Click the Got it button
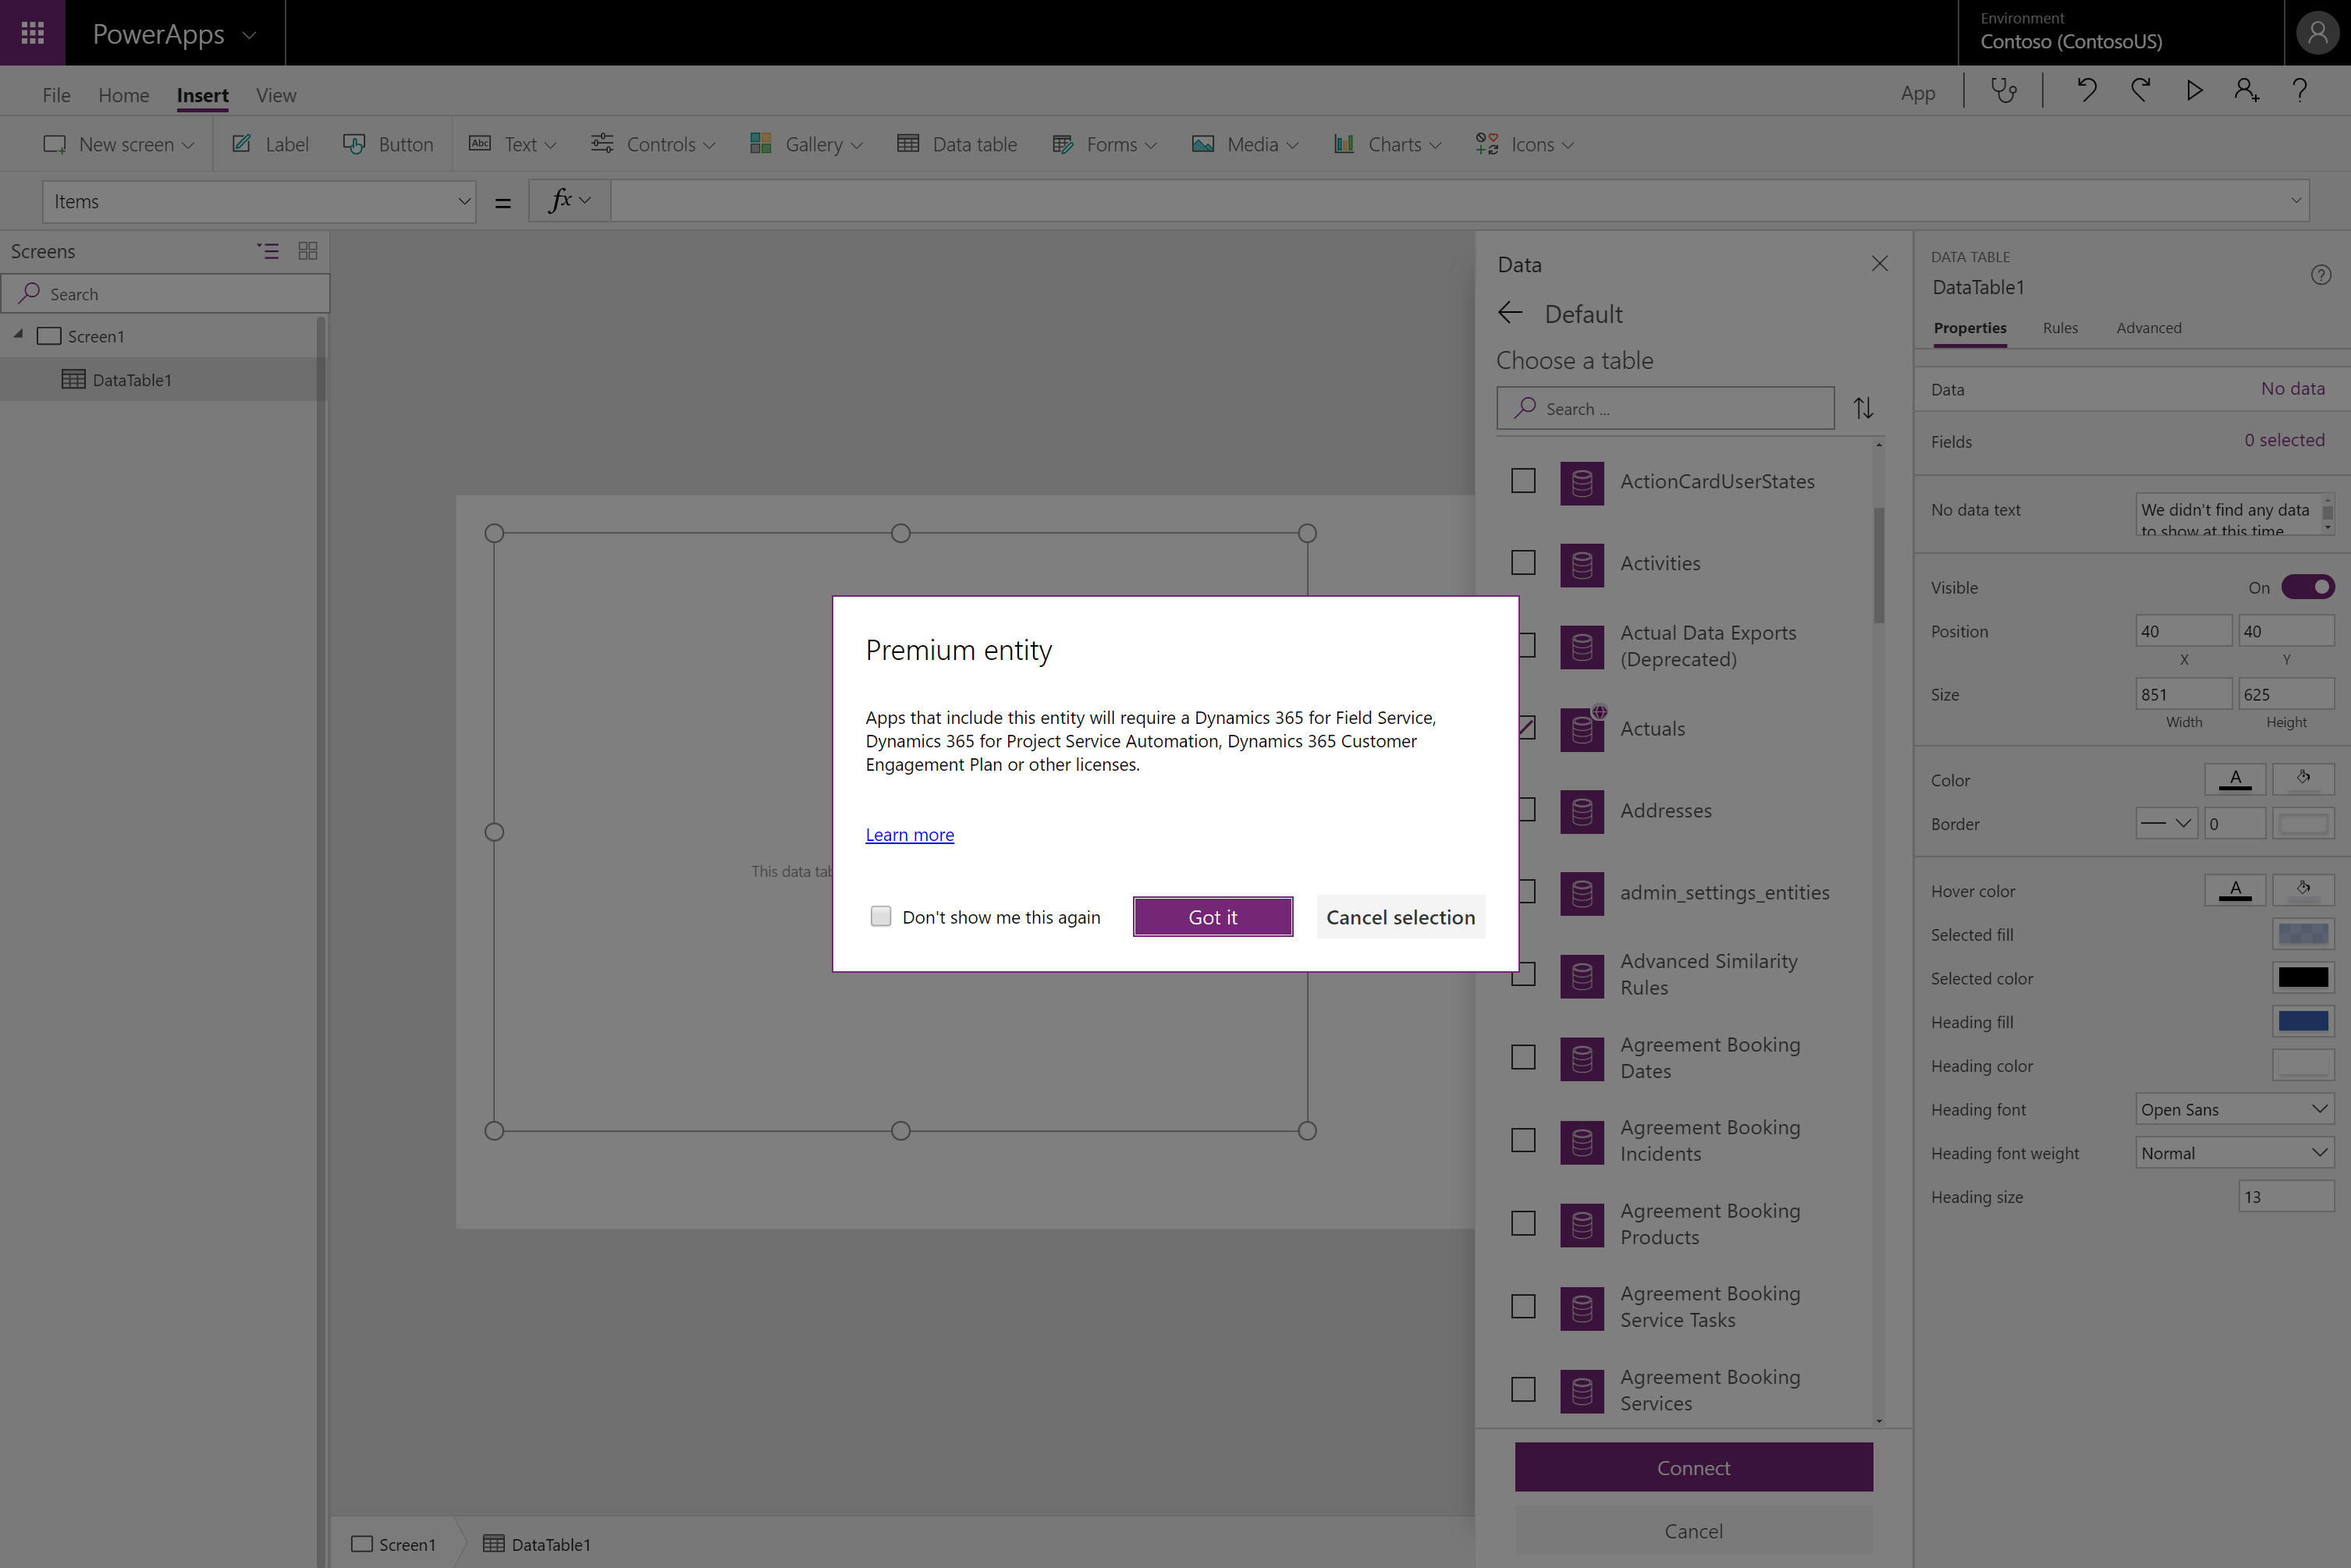Viewport: 2351px width, 1568px height. pos(1212,916)
